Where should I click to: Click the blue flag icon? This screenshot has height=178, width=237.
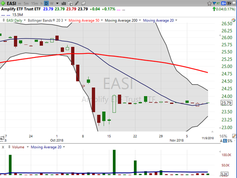214,3
